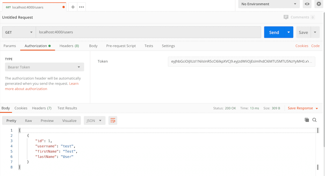
Task: Open Learn more about authorization link
Action: coord(26,89)
